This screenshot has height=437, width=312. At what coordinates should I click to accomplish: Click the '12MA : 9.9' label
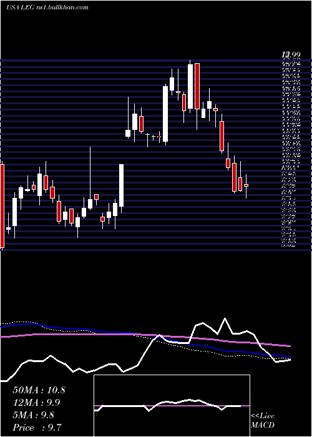(36, 403)
